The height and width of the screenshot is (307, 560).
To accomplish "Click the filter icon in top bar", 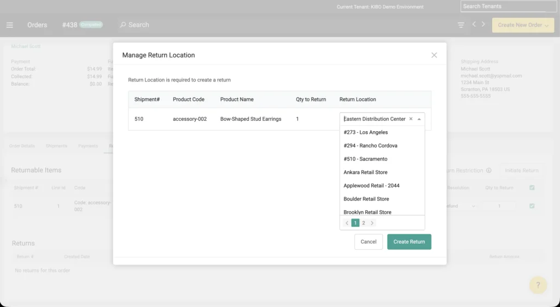I will 461,25.
